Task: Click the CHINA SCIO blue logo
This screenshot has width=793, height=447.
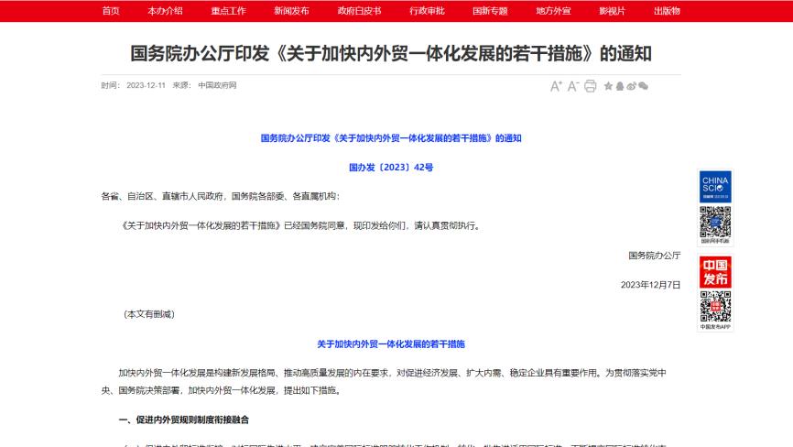Action: (x=715, y=186)
